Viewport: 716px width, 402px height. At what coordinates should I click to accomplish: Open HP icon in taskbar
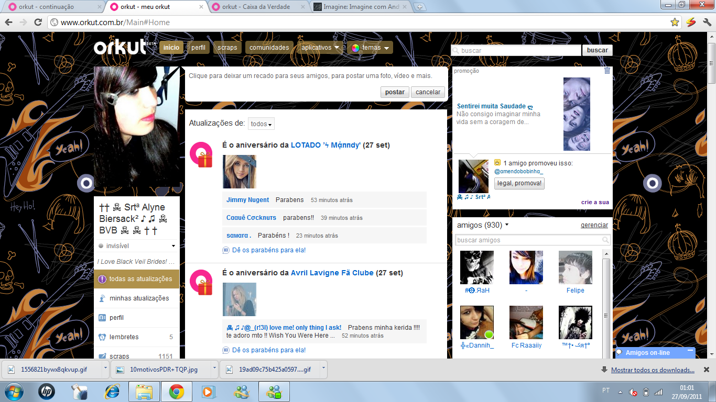point(47,392)
